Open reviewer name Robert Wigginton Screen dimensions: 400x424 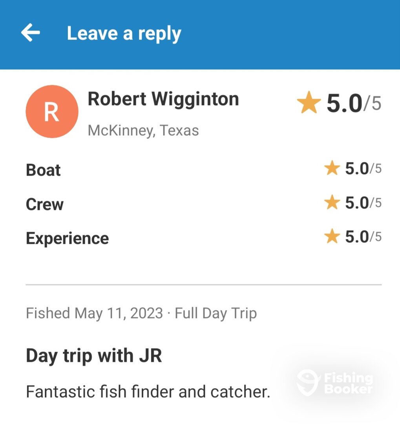163,99
